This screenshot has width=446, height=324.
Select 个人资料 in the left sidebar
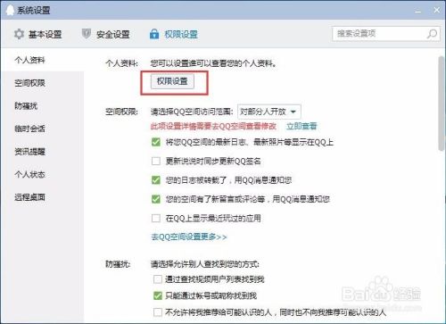29,60
